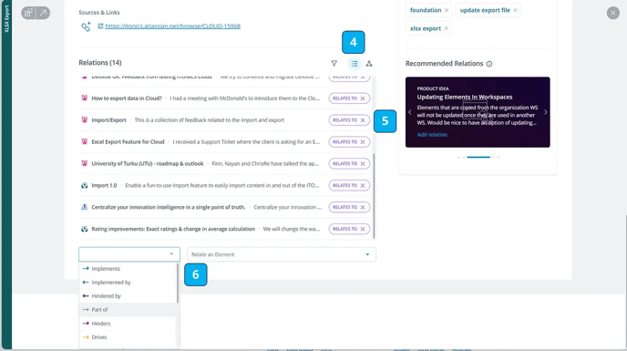Viewport: 627px width, 351px height.
Task: Remove the foundation tag
Action: pos(447,10)
